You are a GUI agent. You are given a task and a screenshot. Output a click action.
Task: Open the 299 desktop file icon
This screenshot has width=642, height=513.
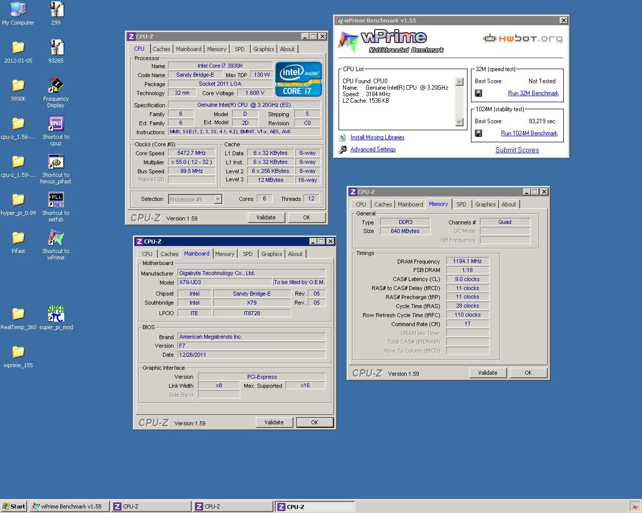pos(56,10)
